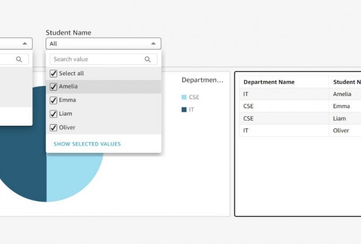Screen dimensions: 361x244
Task: Uncheck the Oliver checkbox
Action: pyautogui.click(x=54, y=128)
